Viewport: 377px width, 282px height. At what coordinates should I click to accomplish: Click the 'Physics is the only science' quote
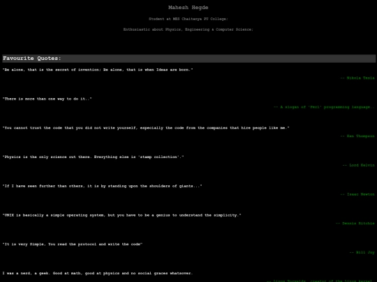[x=94, y=157]
